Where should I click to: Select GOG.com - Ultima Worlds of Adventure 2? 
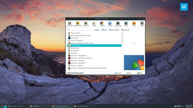[94, 68]
